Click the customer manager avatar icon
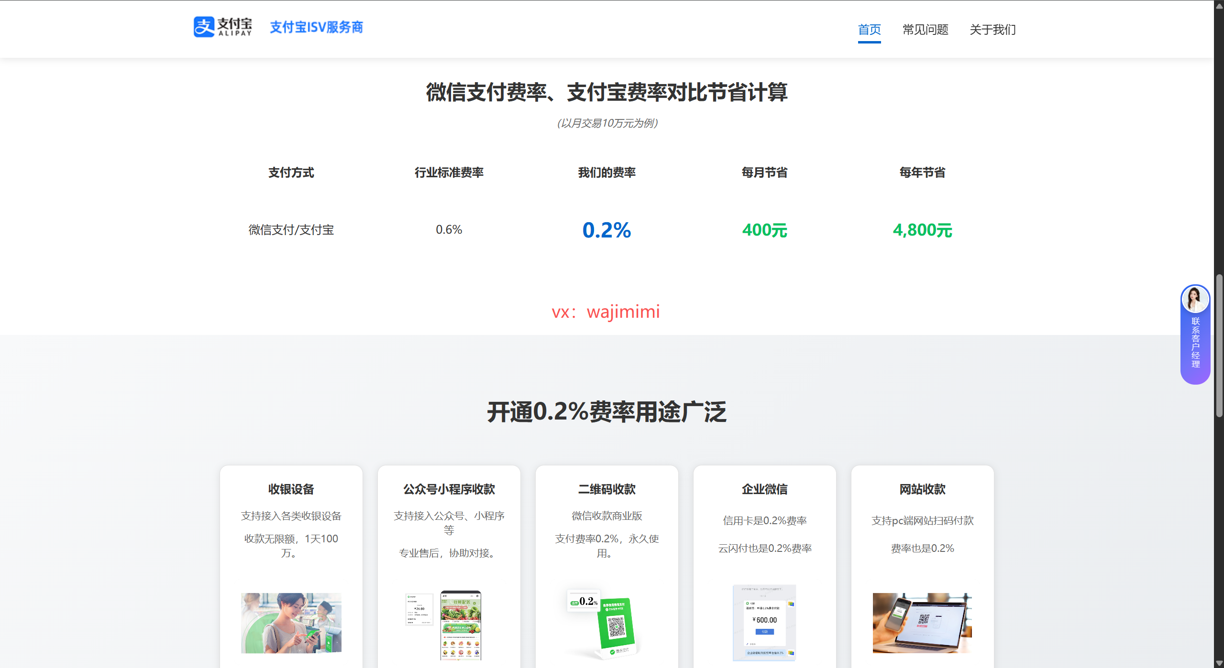 coord(1195,300)
